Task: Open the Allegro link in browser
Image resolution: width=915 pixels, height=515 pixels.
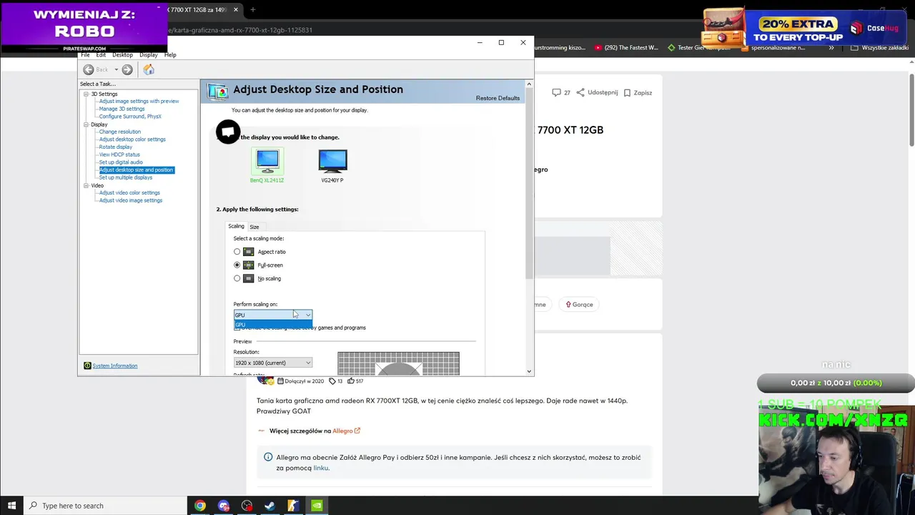Action: 346,431
